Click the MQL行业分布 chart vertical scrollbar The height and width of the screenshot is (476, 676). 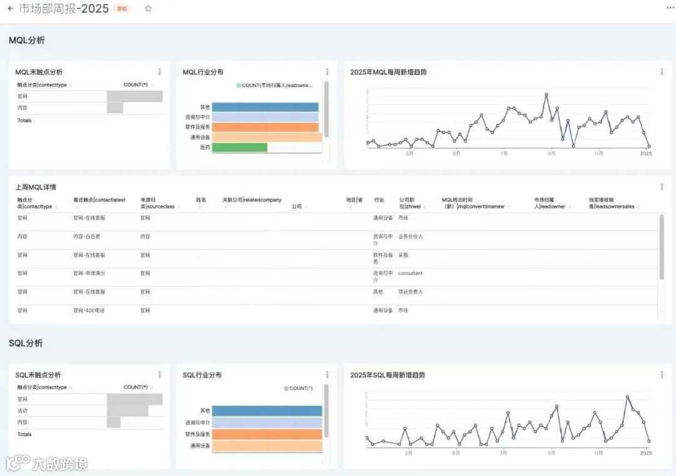[326, 109]
